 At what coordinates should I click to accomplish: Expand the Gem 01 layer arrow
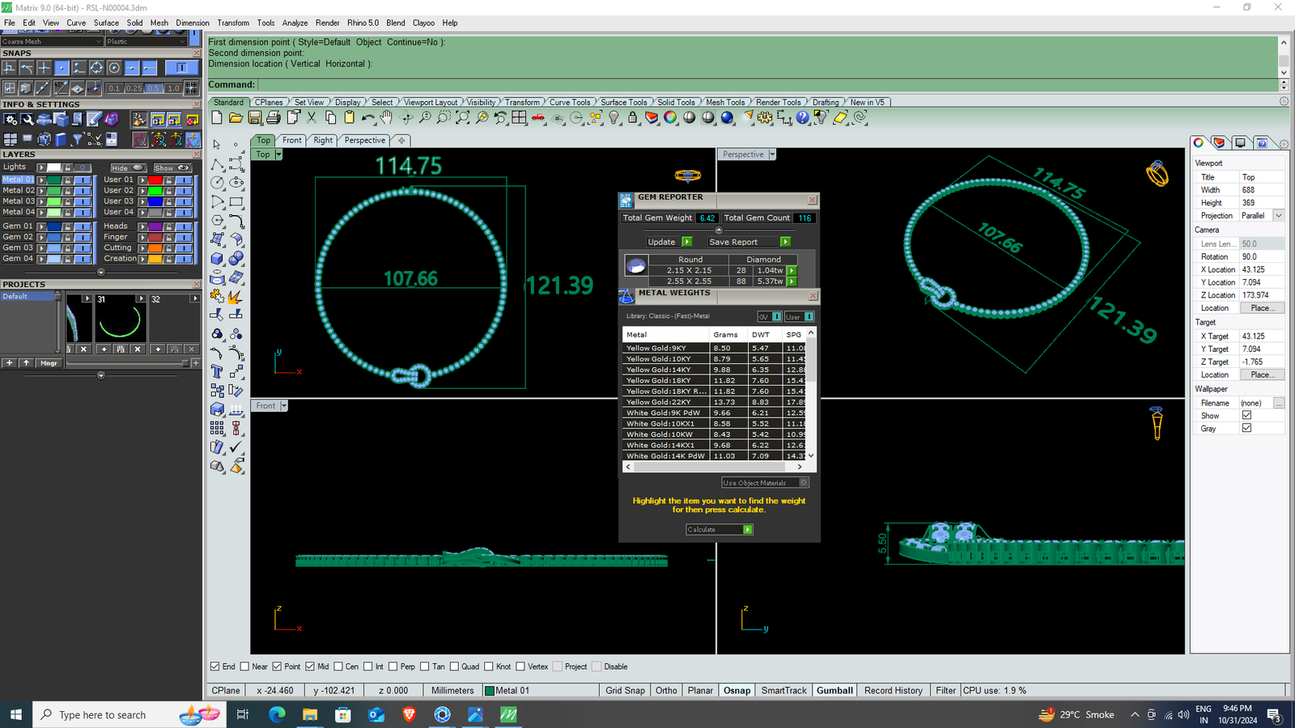pos(40,226)
